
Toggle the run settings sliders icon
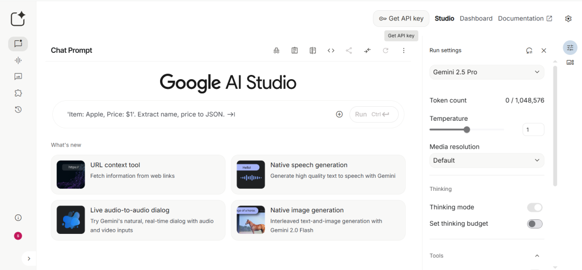click(570, 47)
